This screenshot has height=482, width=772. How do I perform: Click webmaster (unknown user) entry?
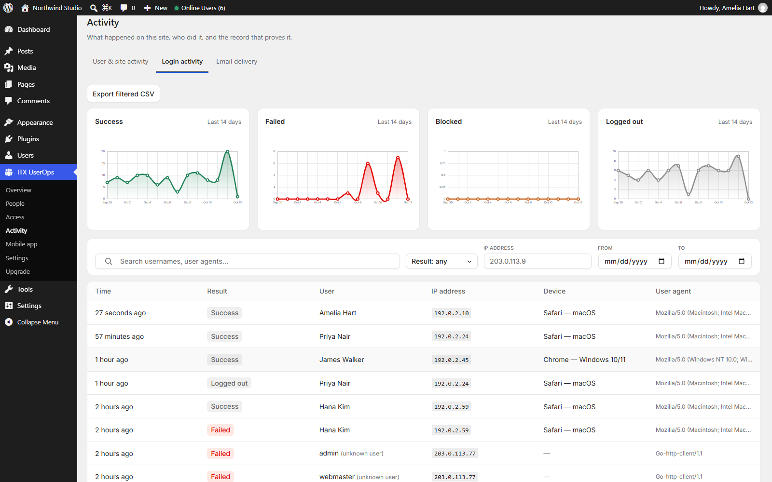click(x=359, y=477)
